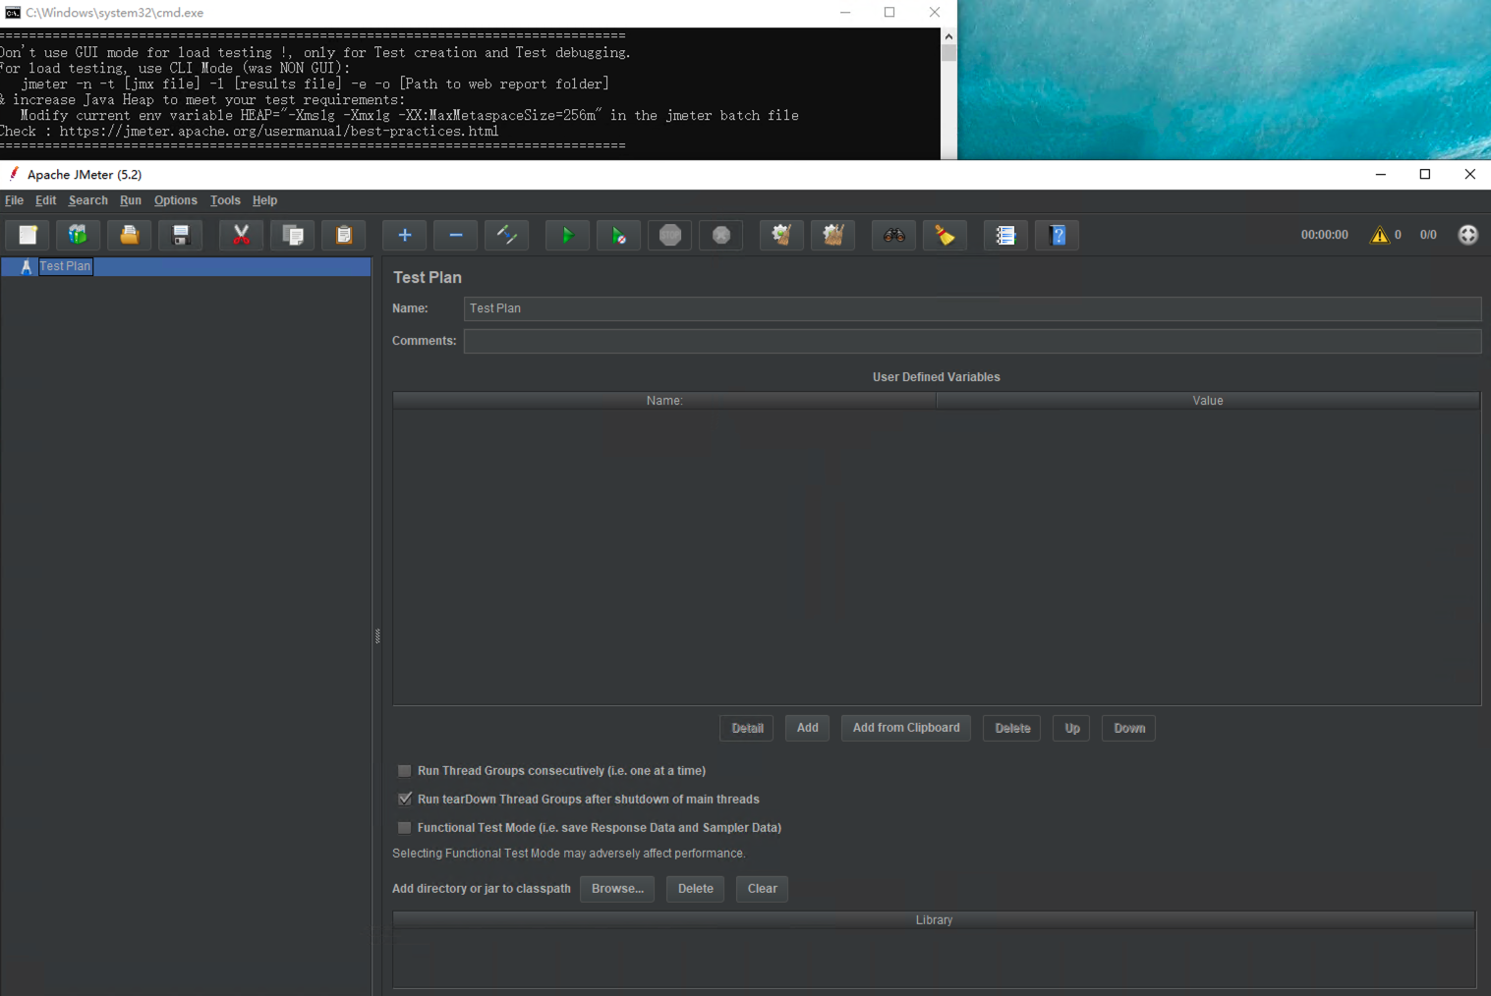Open the Options menu

pyautogui.click(x=175, y=200)
